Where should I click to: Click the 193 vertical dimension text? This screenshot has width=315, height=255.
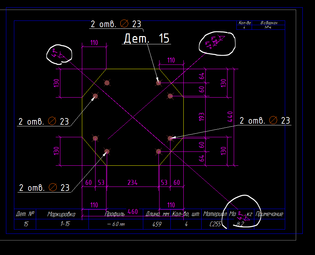[201, 117]
